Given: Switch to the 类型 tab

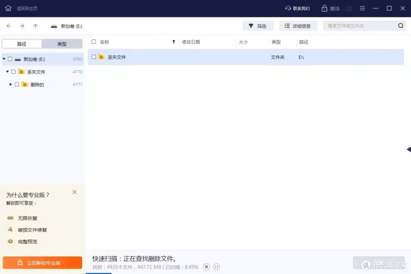Looking at the screenshot, I should pyautogui.click(x=62, y=44).
